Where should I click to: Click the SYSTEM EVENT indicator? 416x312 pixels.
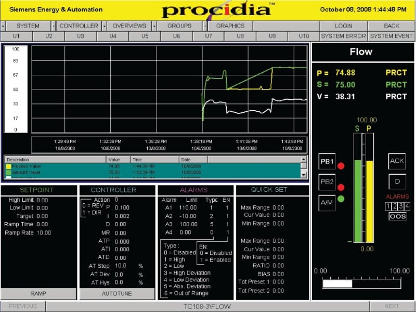391,36
